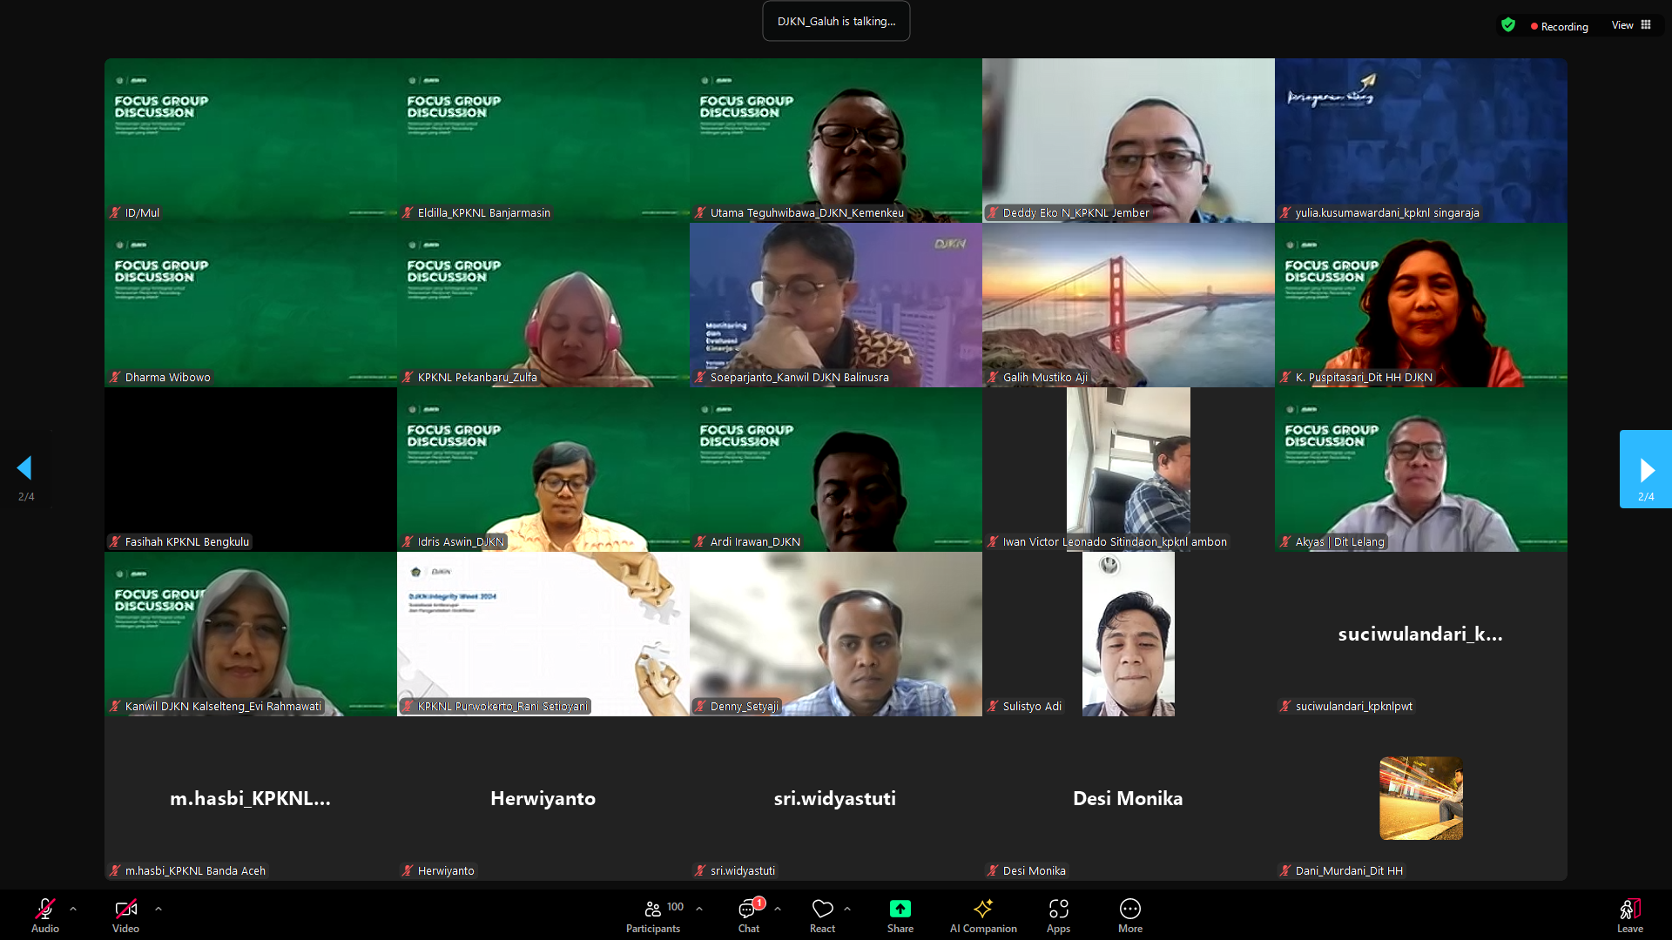Image resolution: width=1672 pixels, height=940 pixels.
Task: Click the green Share screen icon
Action: [900, 910]
